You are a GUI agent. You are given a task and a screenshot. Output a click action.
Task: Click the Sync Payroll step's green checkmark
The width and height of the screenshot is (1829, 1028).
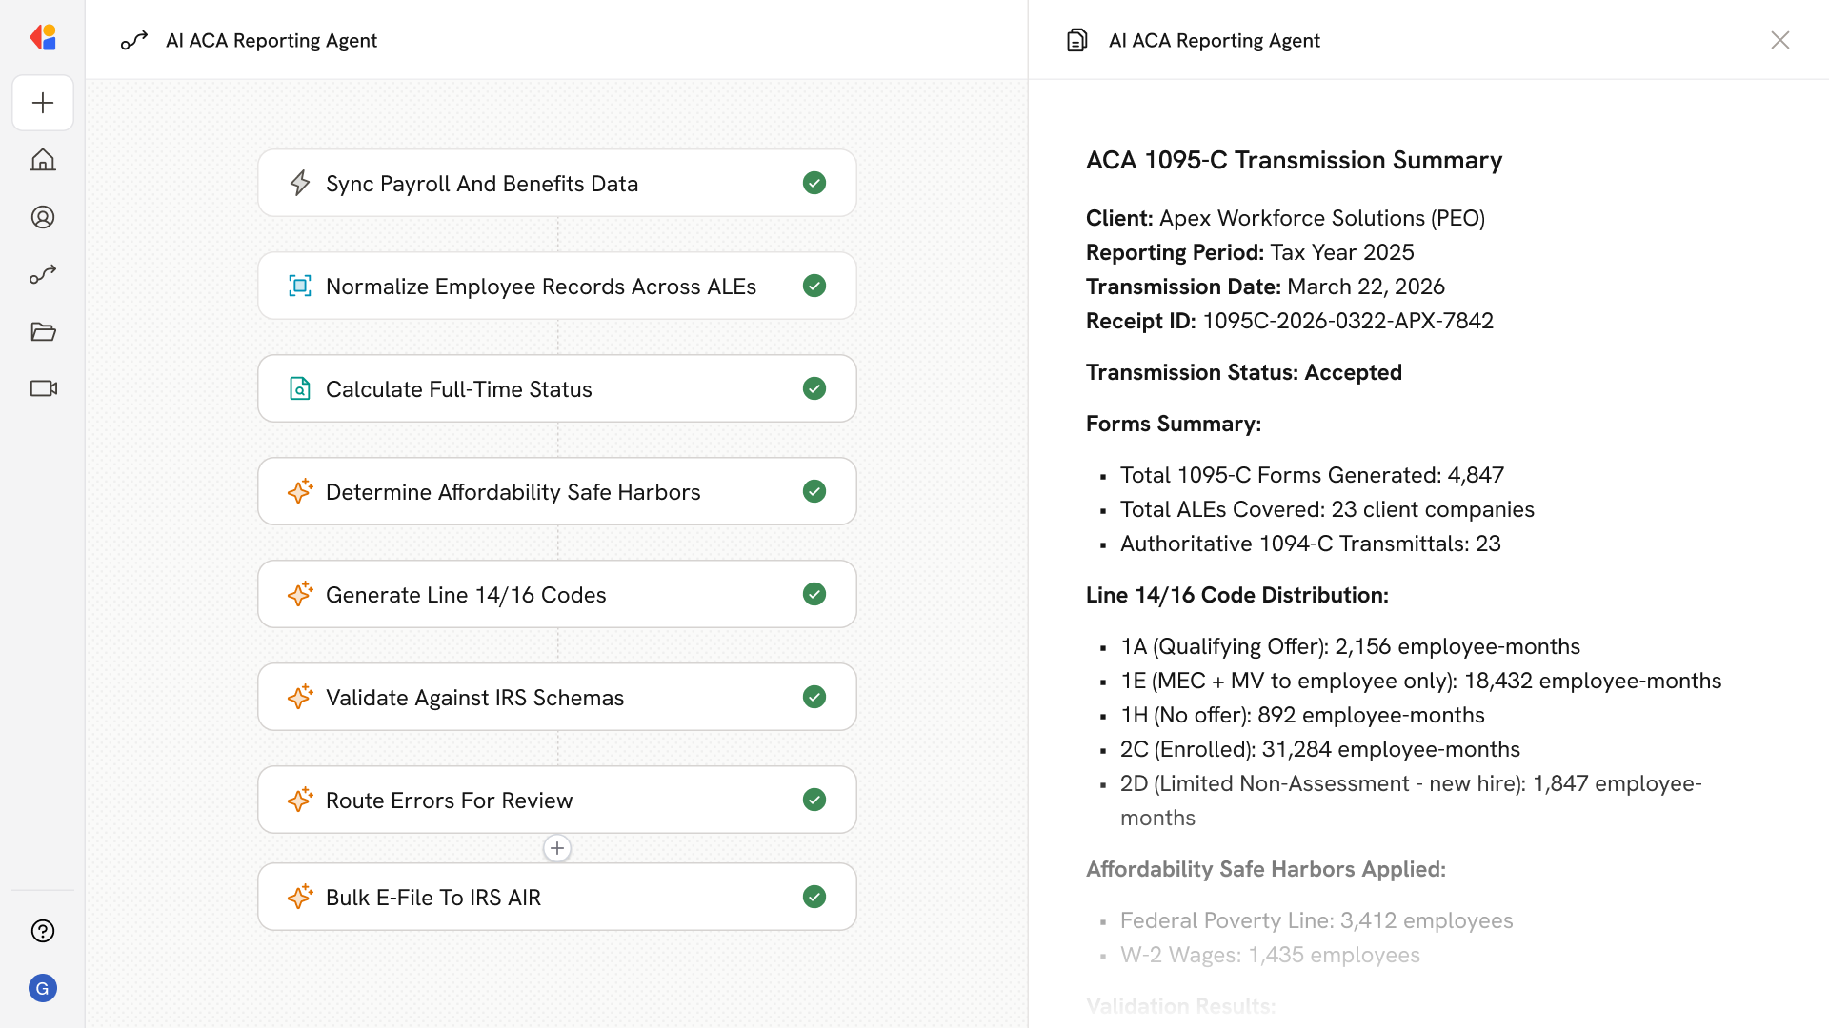tap(814, 183)
